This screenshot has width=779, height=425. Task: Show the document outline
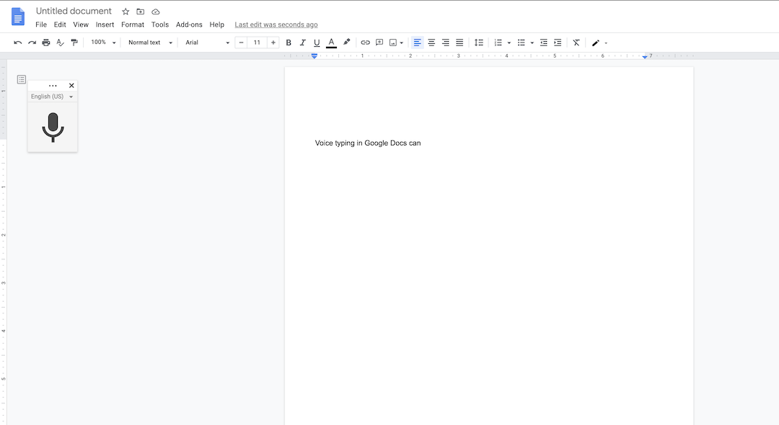pos(22,79)
